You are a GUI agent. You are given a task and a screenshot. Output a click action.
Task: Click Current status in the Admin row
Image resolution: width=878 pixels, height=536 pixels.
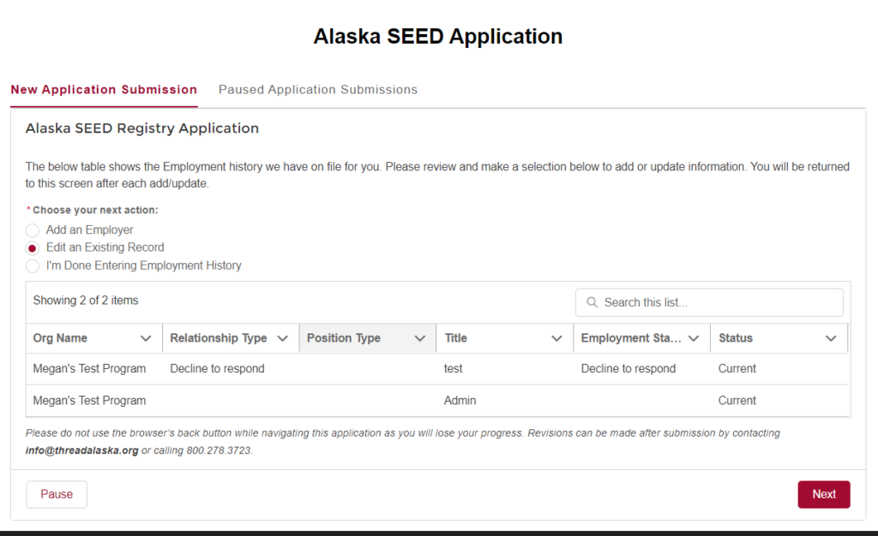point(737,401)
